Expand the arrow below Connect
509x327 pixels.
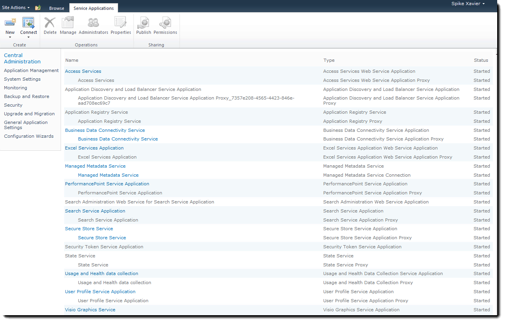coord(28,37)
